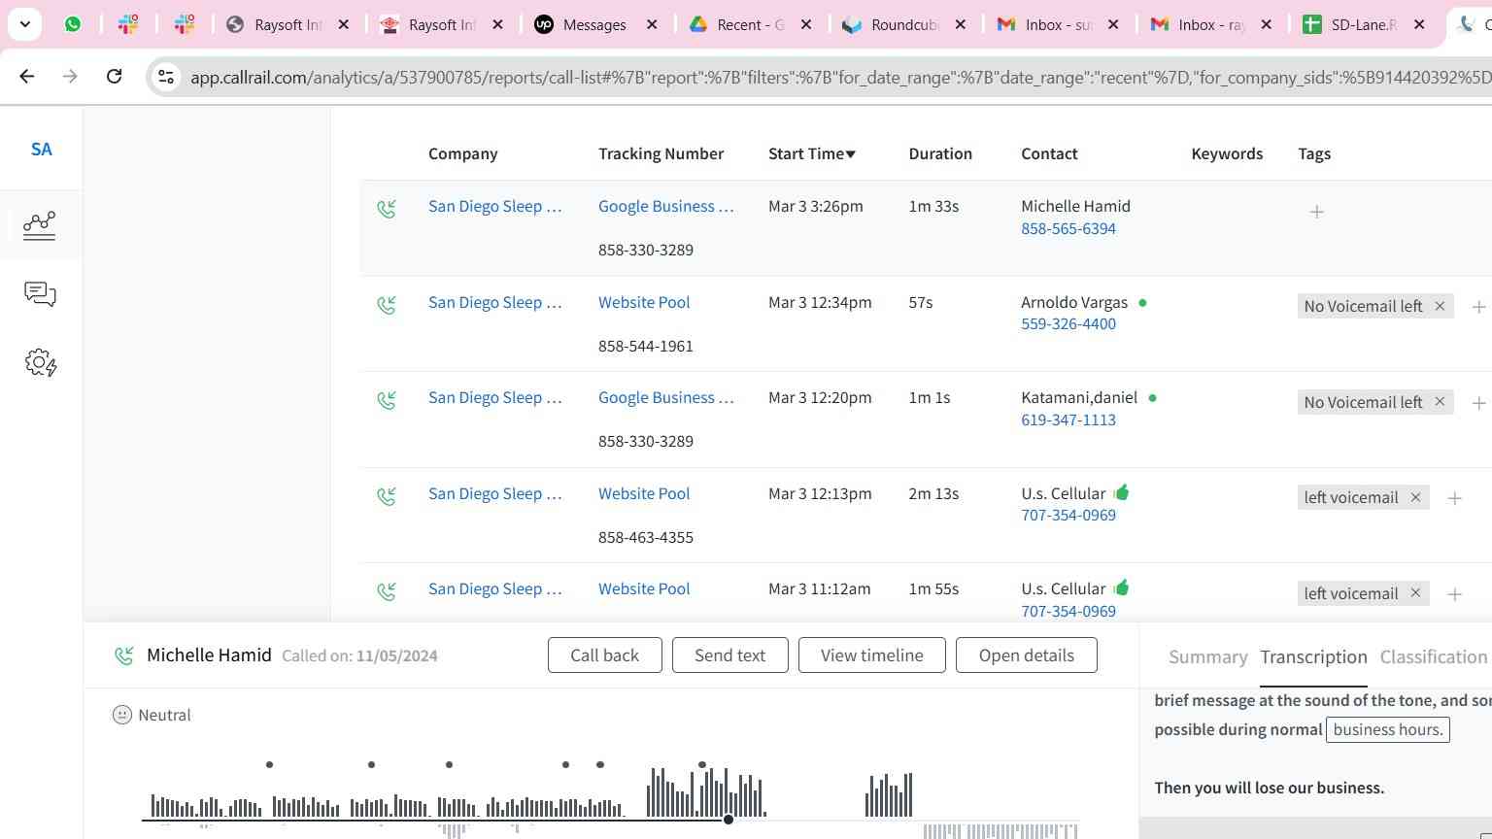The width and height of the screenshot is (1492, 839).
Task: Close the Recent Google Drive browser tab
Action: tap(805, 24)
